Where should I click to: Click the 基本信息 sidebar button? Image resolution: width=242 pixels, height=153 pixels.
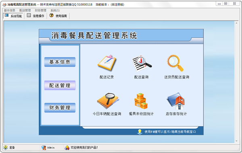(60, 62)
